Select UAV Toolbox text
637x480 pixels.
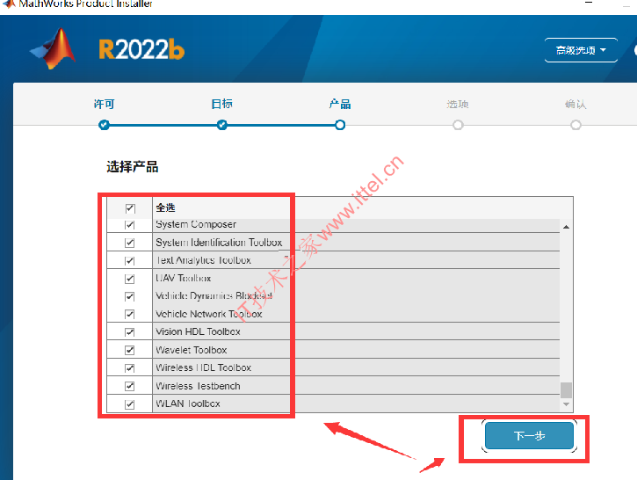pos(184,278)
